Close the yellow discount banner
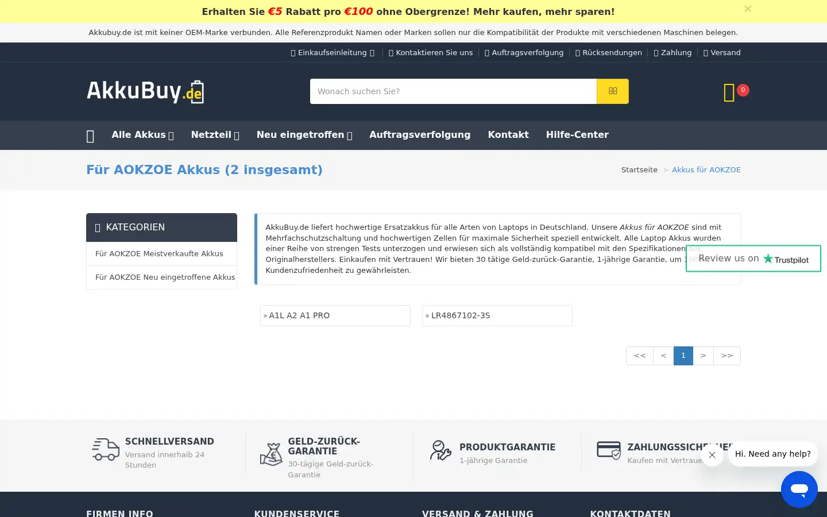 click(x=747, y=9)
